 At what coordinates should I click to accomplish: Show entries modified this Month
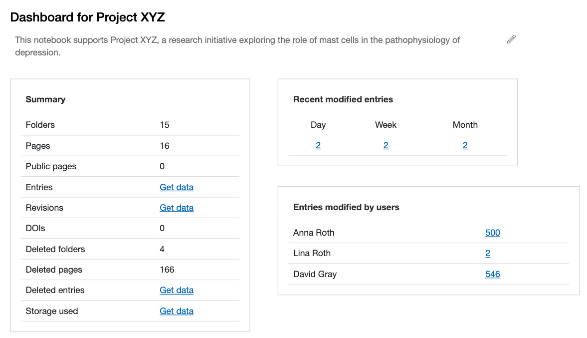(465, 145)
